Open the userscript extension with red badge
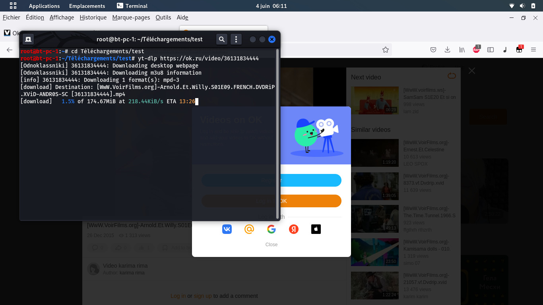The image size is (543, 305). tap(519, 49)
